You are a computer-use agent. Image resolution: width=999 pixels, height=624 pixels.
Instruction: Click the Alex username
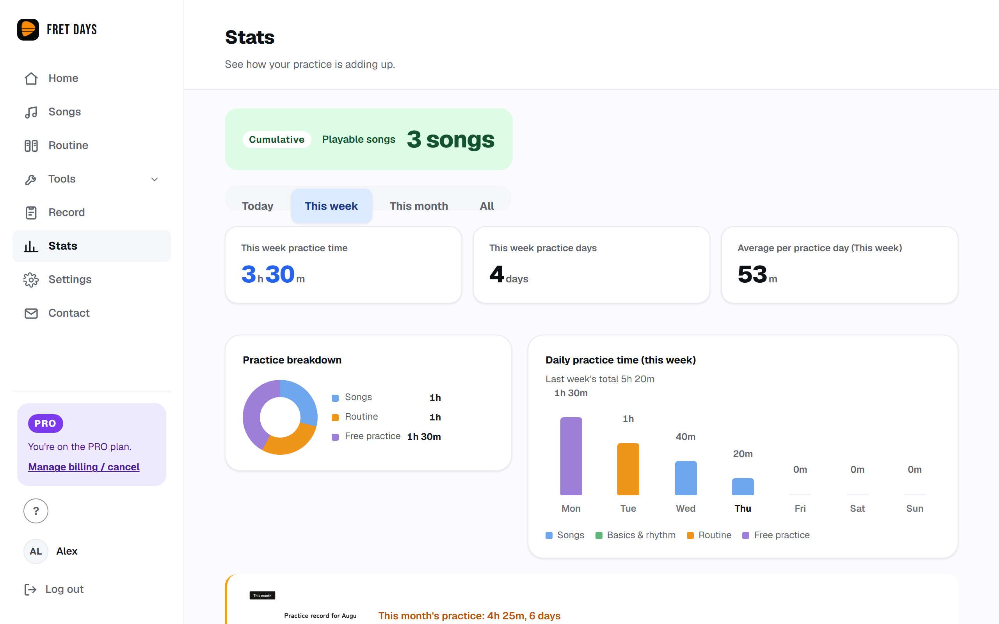(67, 551)
